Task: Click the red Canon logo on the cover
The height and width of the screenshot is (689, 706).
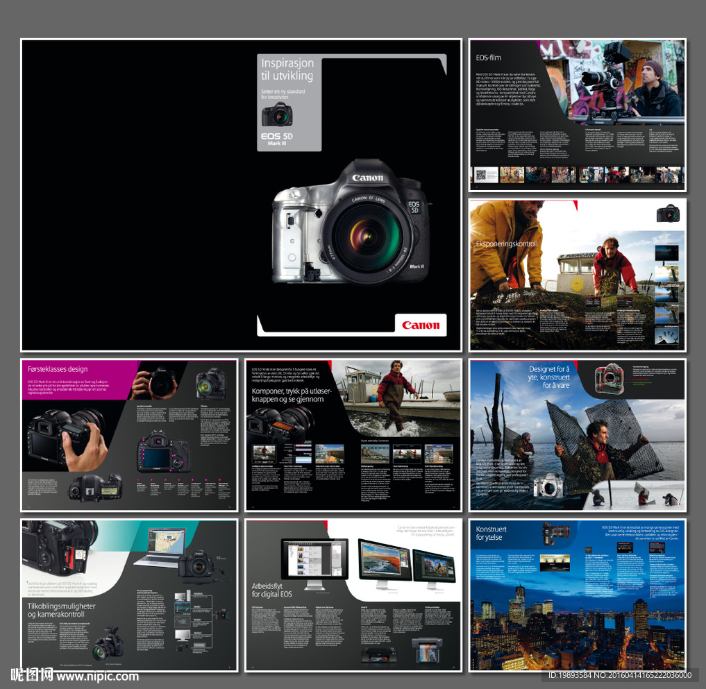Action: [x=421, y=325]
